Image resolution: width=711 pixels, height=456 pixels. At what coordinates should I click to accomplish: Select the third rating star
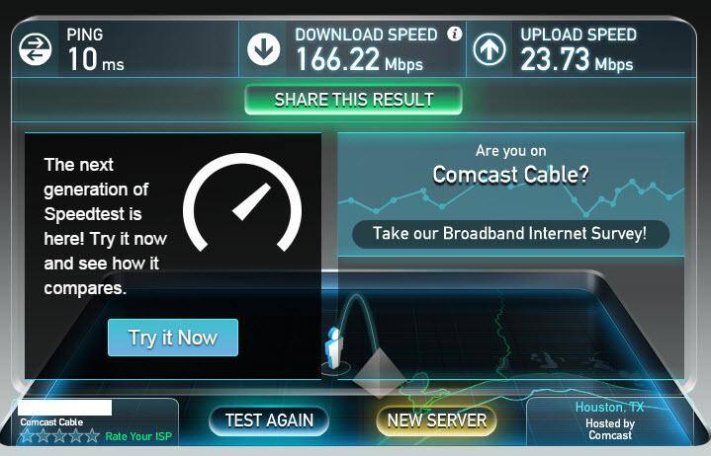60,436
